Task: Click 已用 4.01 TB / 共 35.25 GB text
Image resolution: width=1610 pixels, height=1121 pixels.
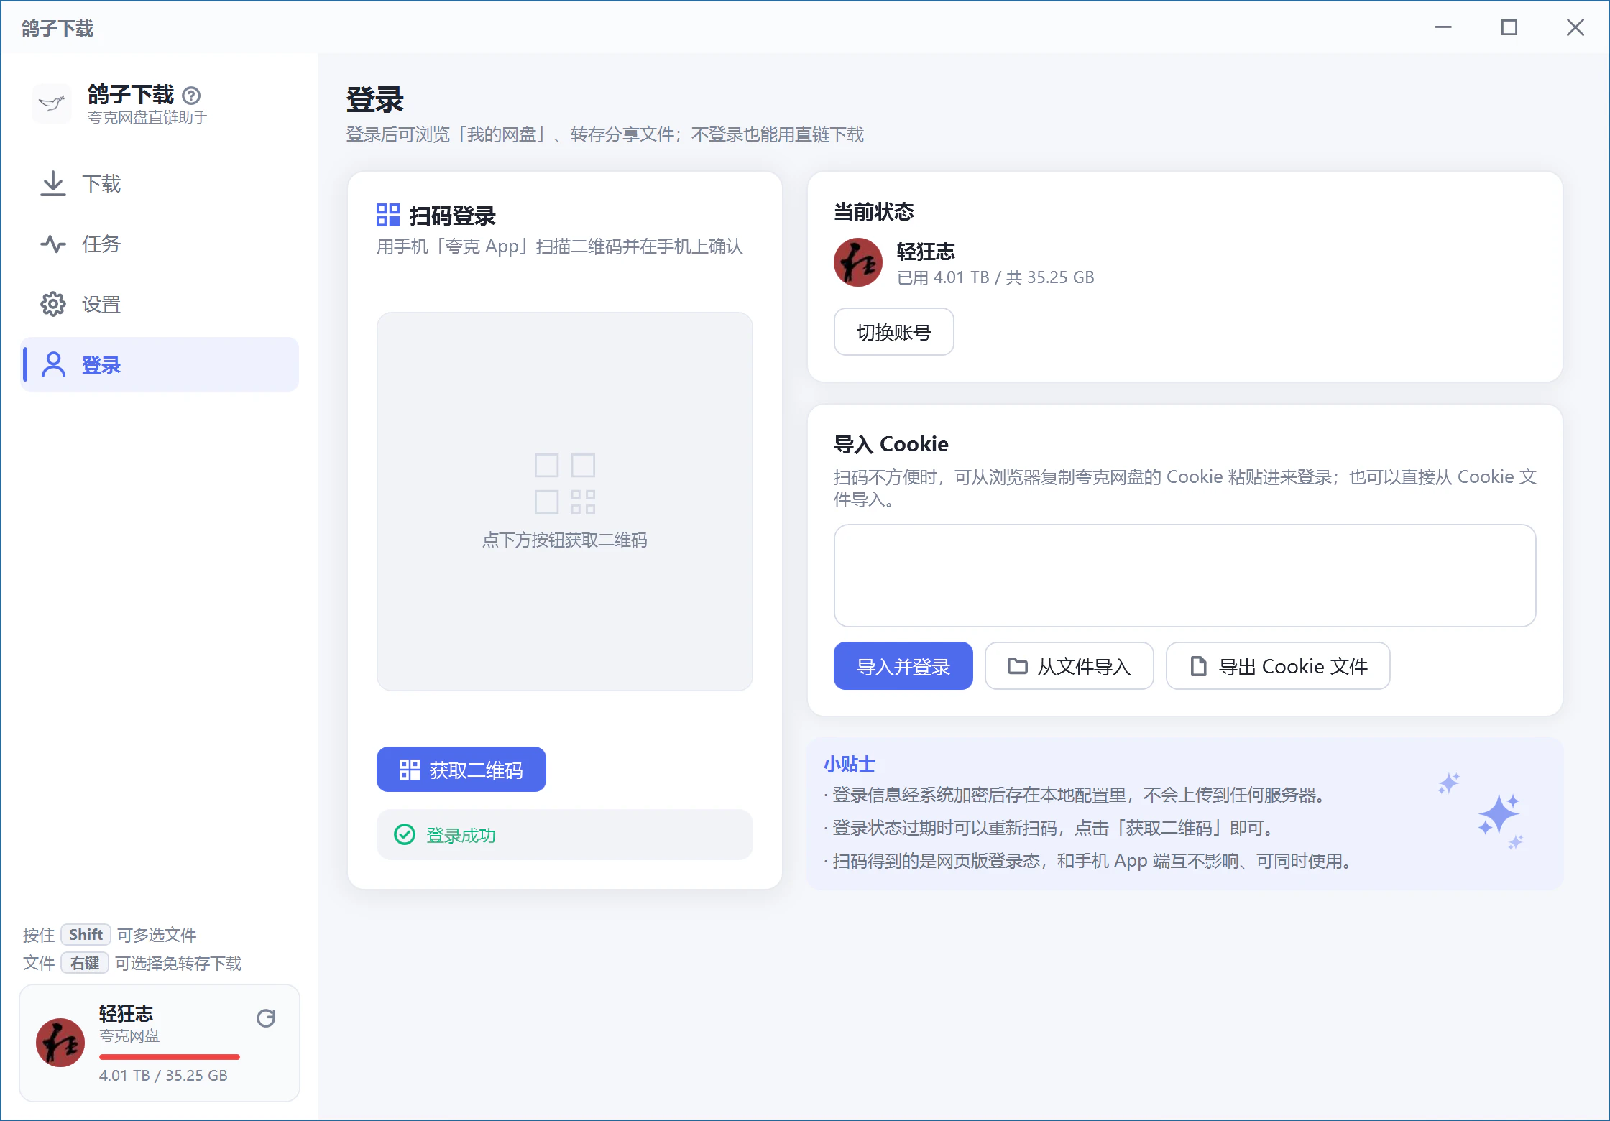Action: pos(995,277)
